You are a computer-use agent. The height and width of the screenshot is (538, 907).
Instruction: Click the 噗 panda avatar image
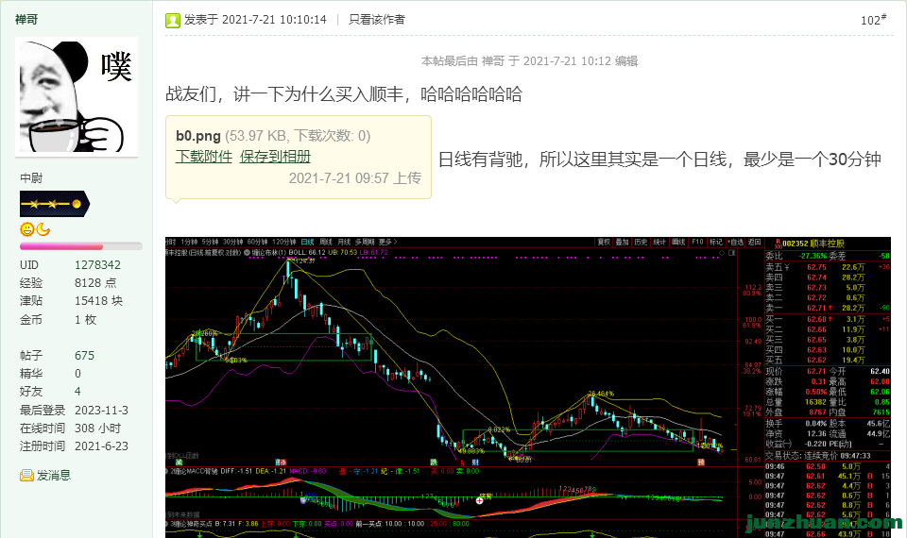point(77,96)
